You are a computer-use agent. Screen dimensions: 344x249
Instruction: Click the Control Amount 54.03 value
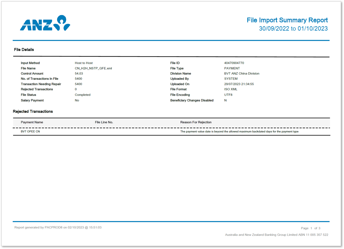tap(79, 73)
